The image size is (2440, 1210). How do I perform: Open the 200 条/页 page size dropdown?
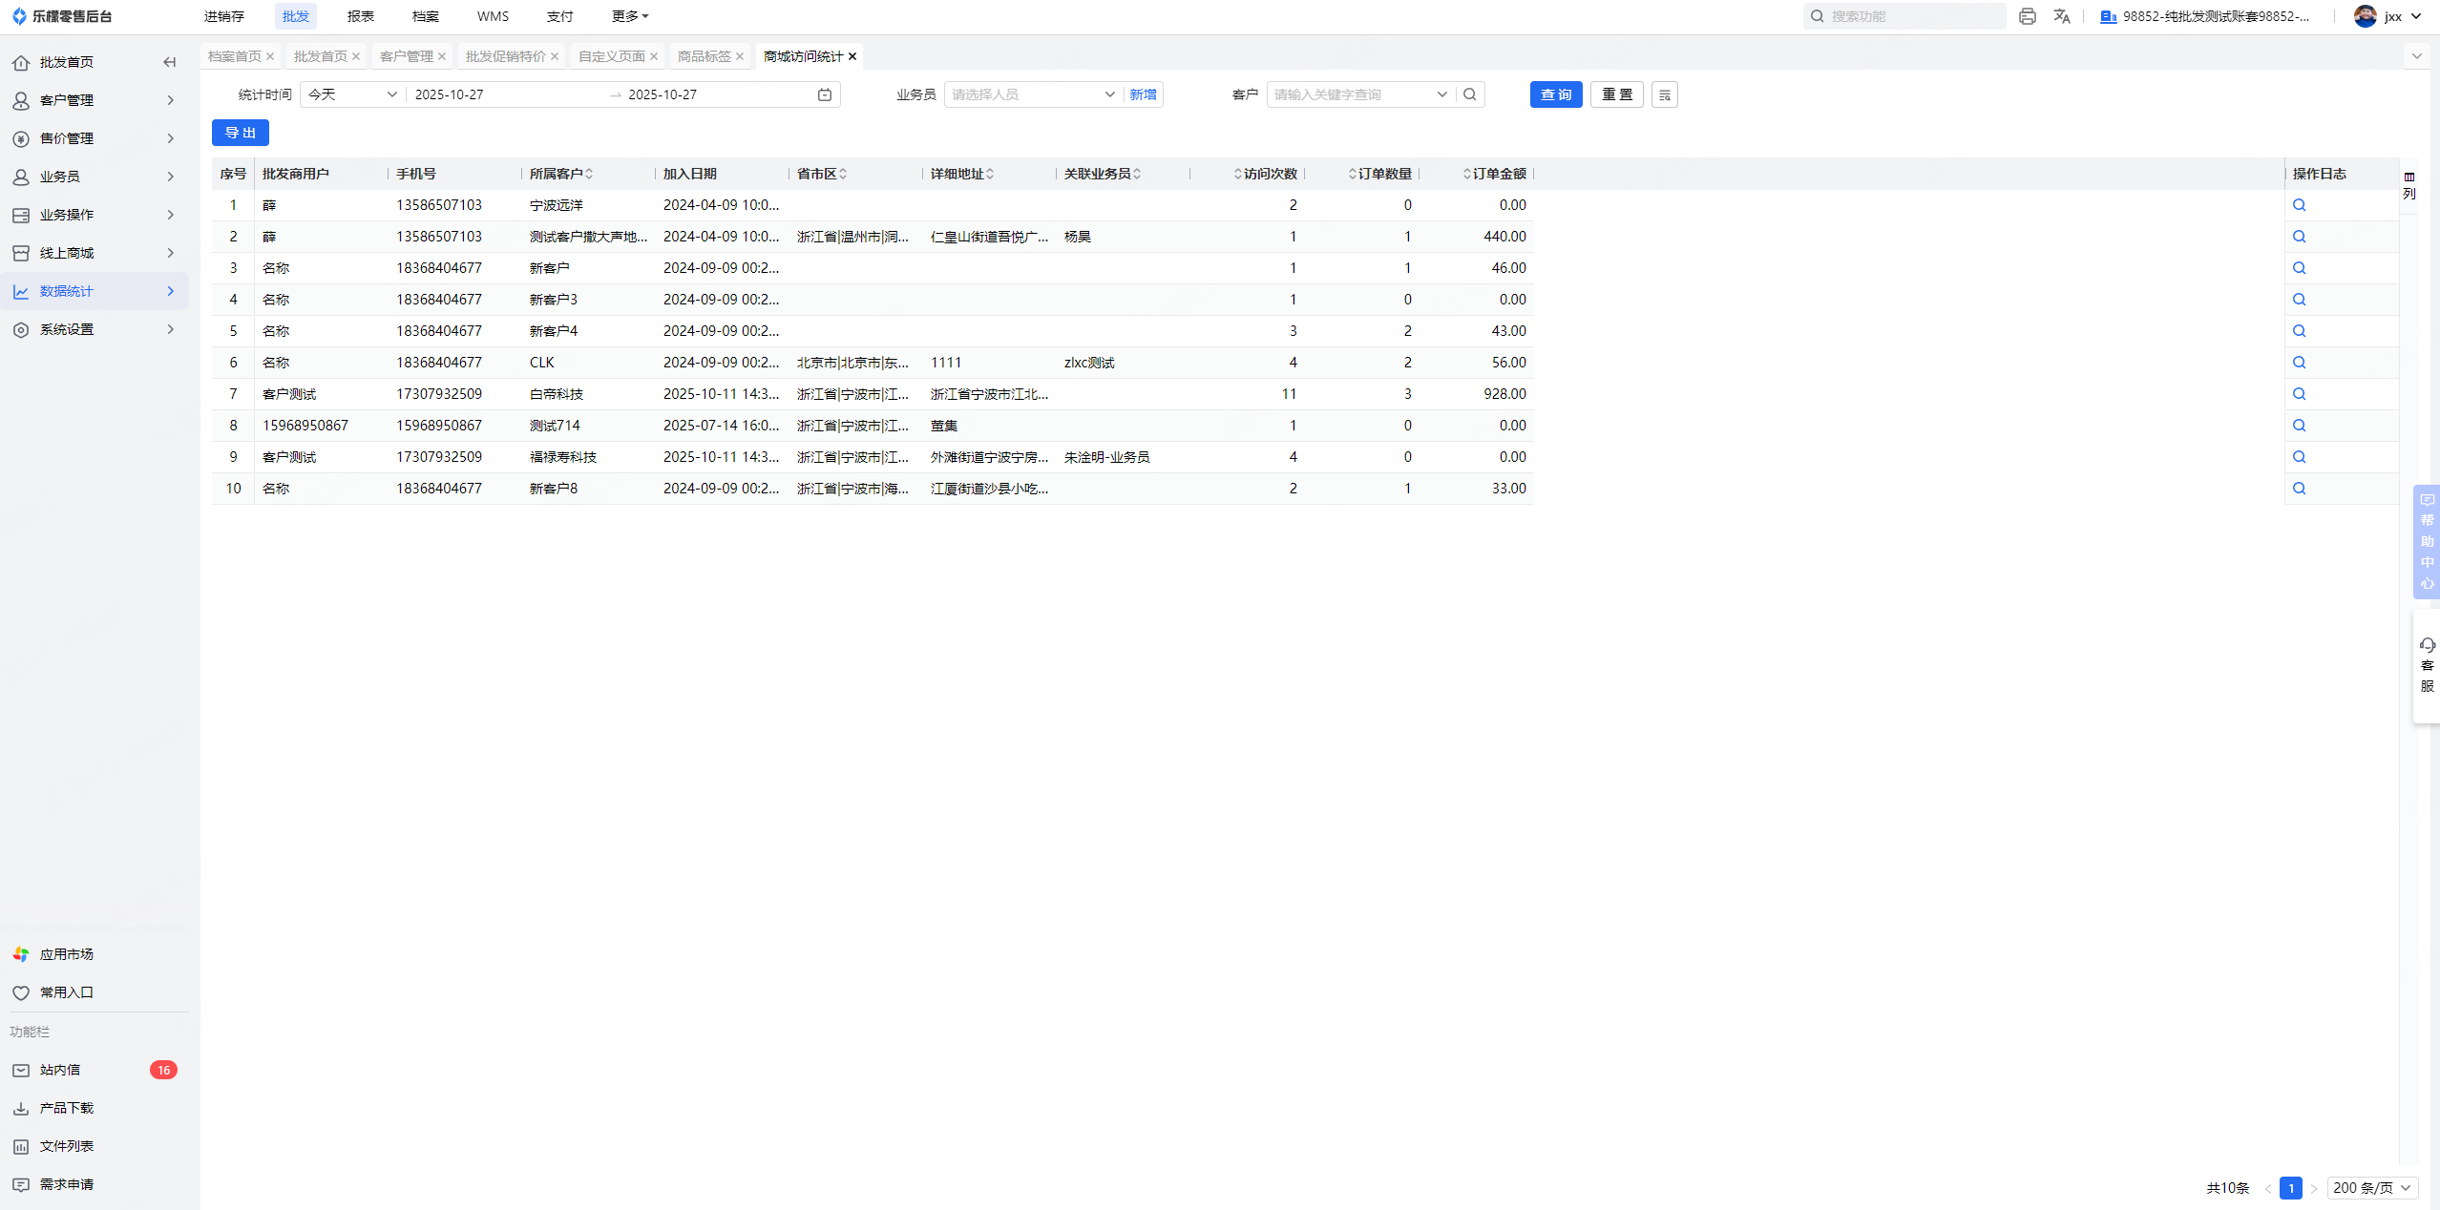point(2371,1188)
